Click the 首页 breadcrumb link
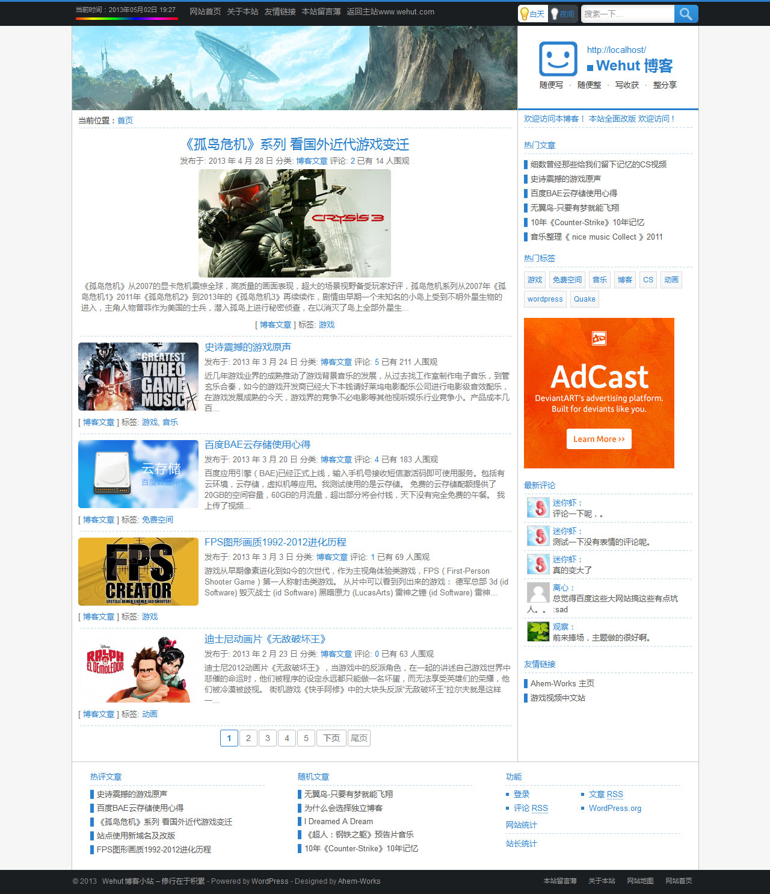Viewport: 770px width, 894px height. click(125, 120)
